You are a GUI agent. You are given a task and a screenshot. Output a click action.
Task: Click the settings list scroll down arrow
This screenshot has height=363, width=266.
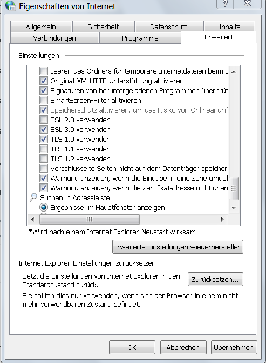[234, 208]
